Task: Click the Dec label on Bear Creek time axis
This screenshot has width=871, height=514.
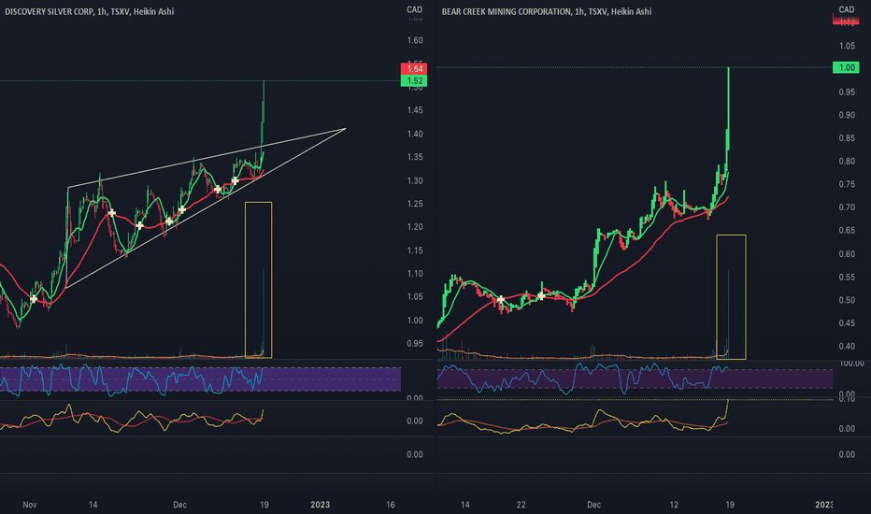Action: [593, 505]
